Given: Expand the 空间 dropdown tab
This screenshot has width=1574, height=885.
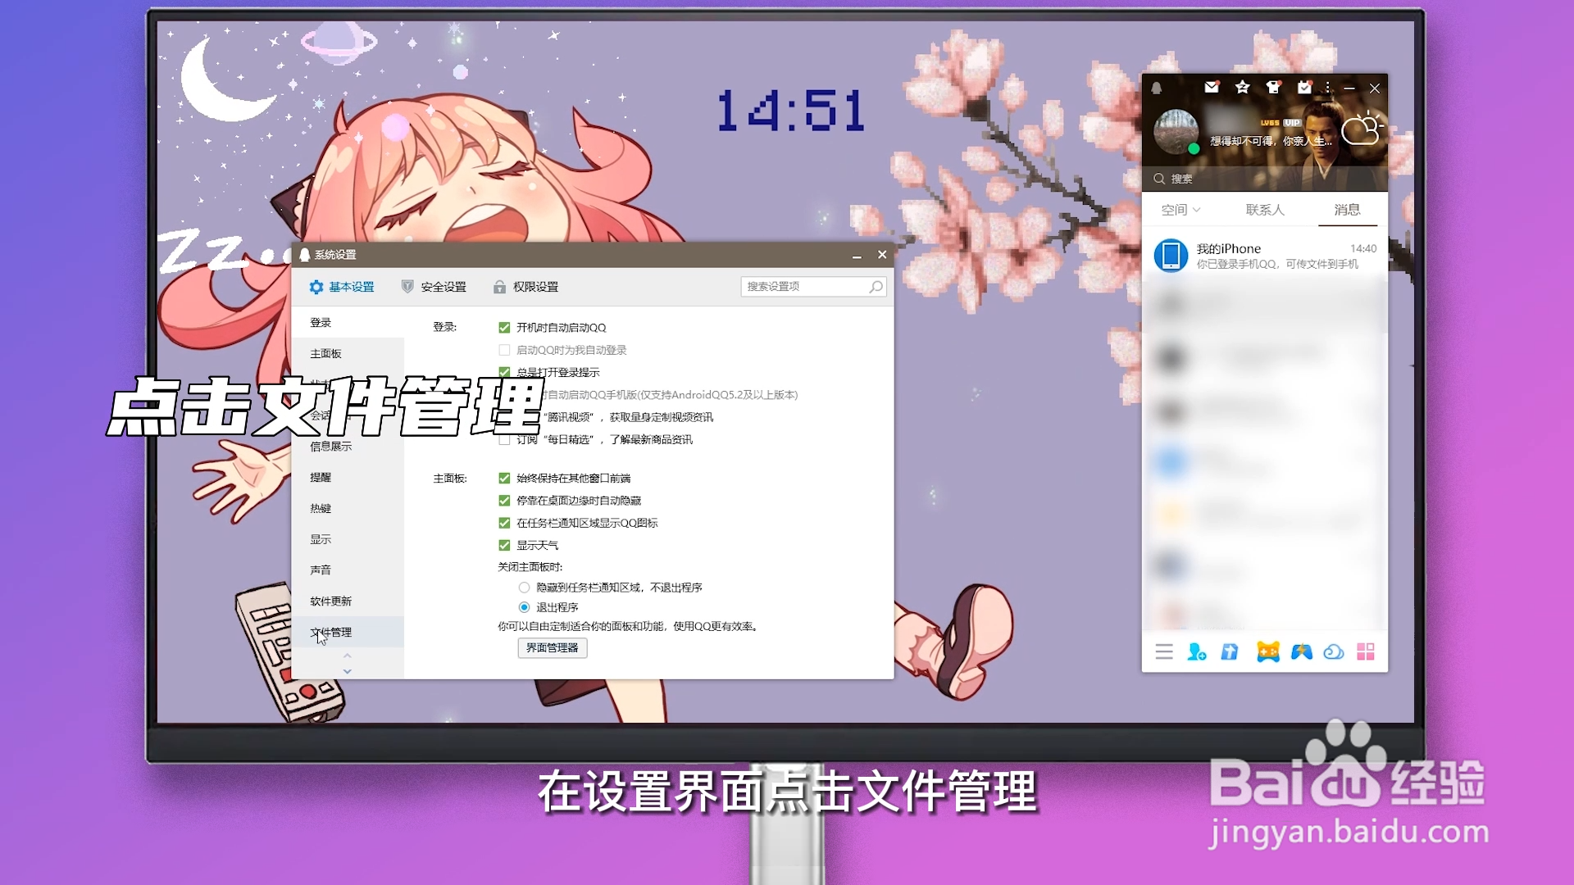Looking at the screenshot, I should point(1180,210).
